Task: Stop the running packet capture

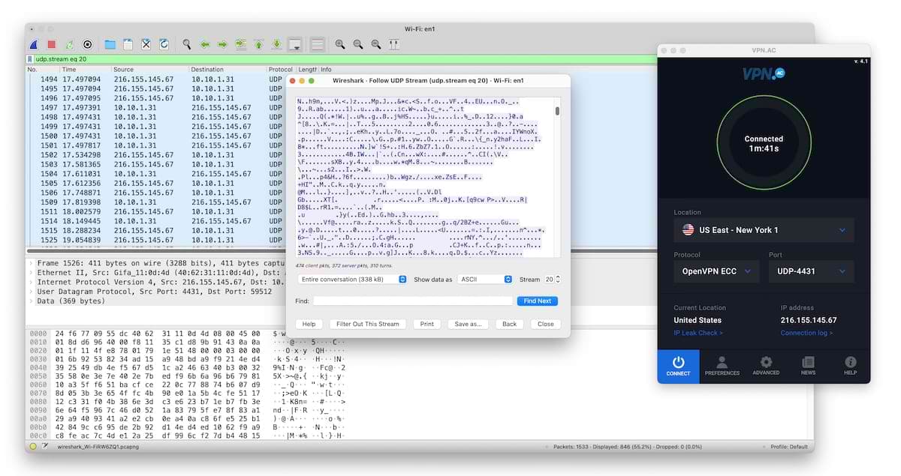Action: (52, 44)
